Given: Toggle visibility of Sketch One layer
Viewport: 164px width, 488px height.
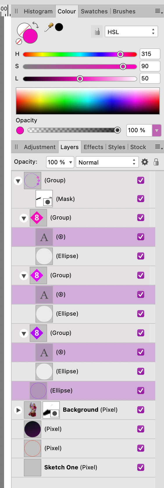Looking at the screenshot, I should click(141, 467).
